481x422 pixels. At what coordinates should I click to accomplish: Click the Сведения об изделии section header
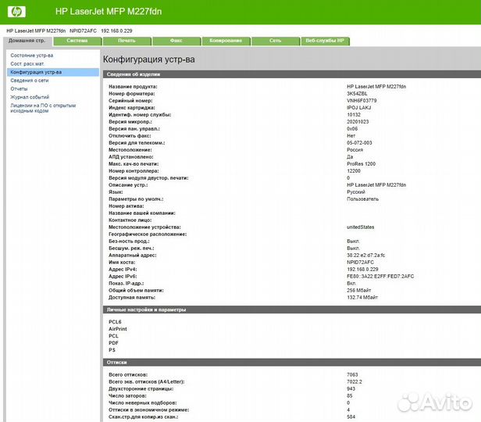(292, 74)
